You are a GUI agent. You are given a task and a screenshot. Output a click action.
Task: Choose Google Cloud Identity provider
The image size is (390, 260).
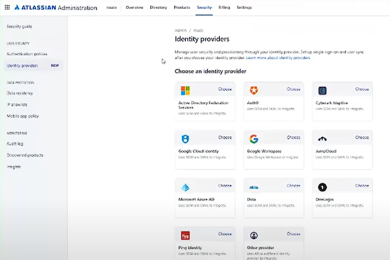click(x=225, y=137)
